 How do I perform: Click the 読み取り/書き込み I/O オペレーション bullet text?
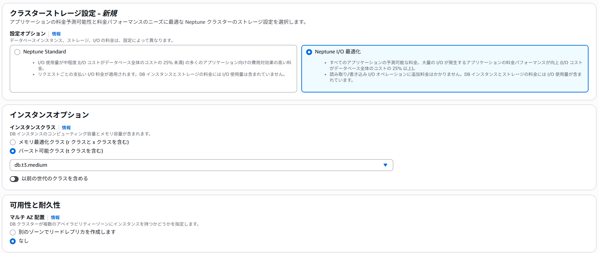(456, 77)
